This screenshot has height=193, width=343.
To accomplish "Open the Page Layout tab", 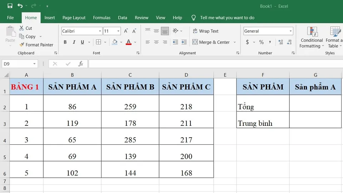I will pyautogui.click(x=74, y=18).
